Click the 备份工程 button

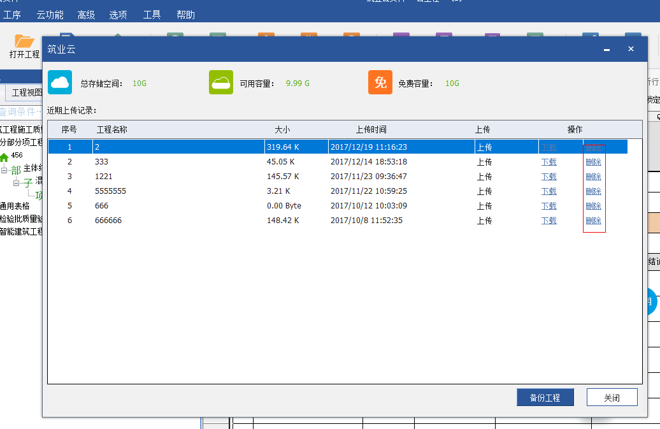(545, 397)
